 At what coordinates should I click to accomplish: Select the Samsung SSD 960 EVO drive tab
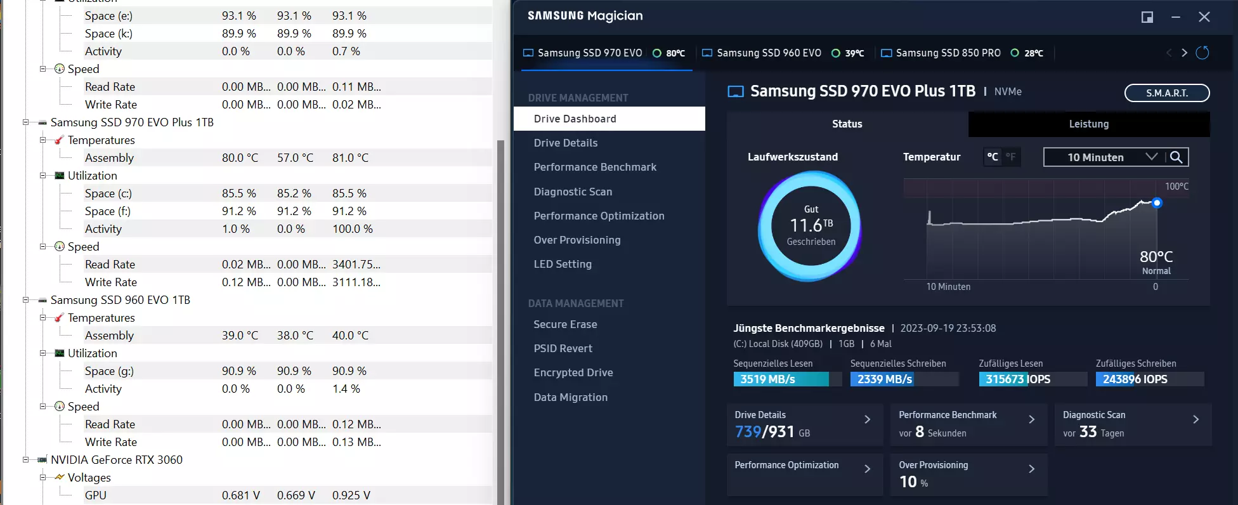pos(783,53)
